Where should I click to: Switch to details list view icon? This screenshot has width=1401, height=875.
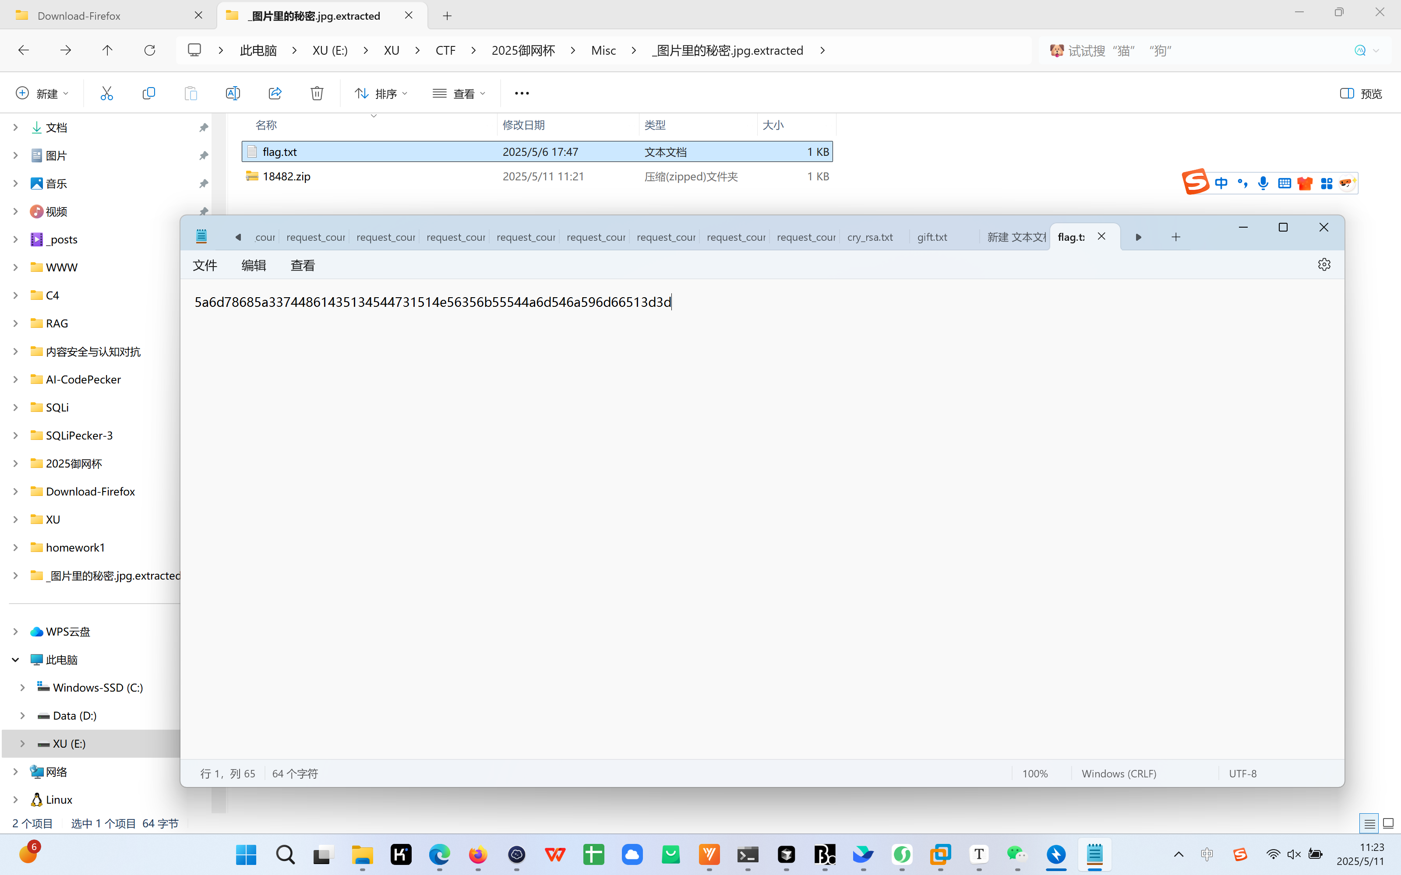(x=1369, y=823)
